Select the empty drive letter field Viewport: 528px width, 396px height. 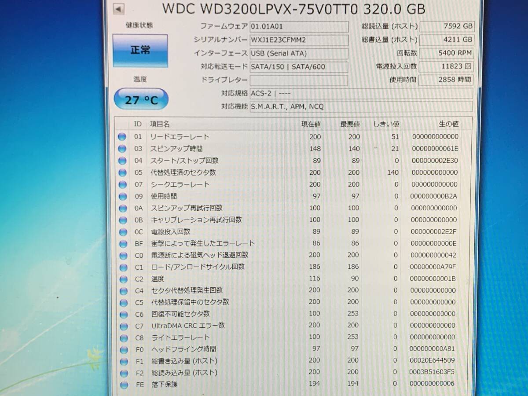pos(299,81)
